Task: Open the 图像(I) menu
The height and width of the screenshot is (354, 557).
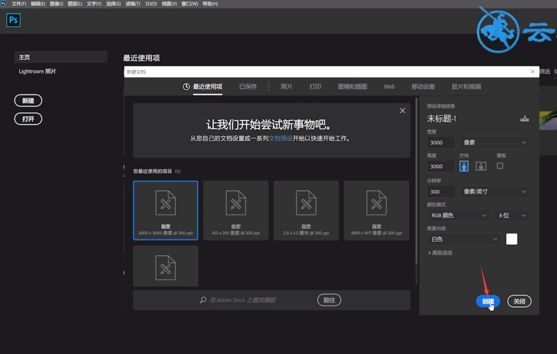Action: pyautogui.click(x=57, y=4)
